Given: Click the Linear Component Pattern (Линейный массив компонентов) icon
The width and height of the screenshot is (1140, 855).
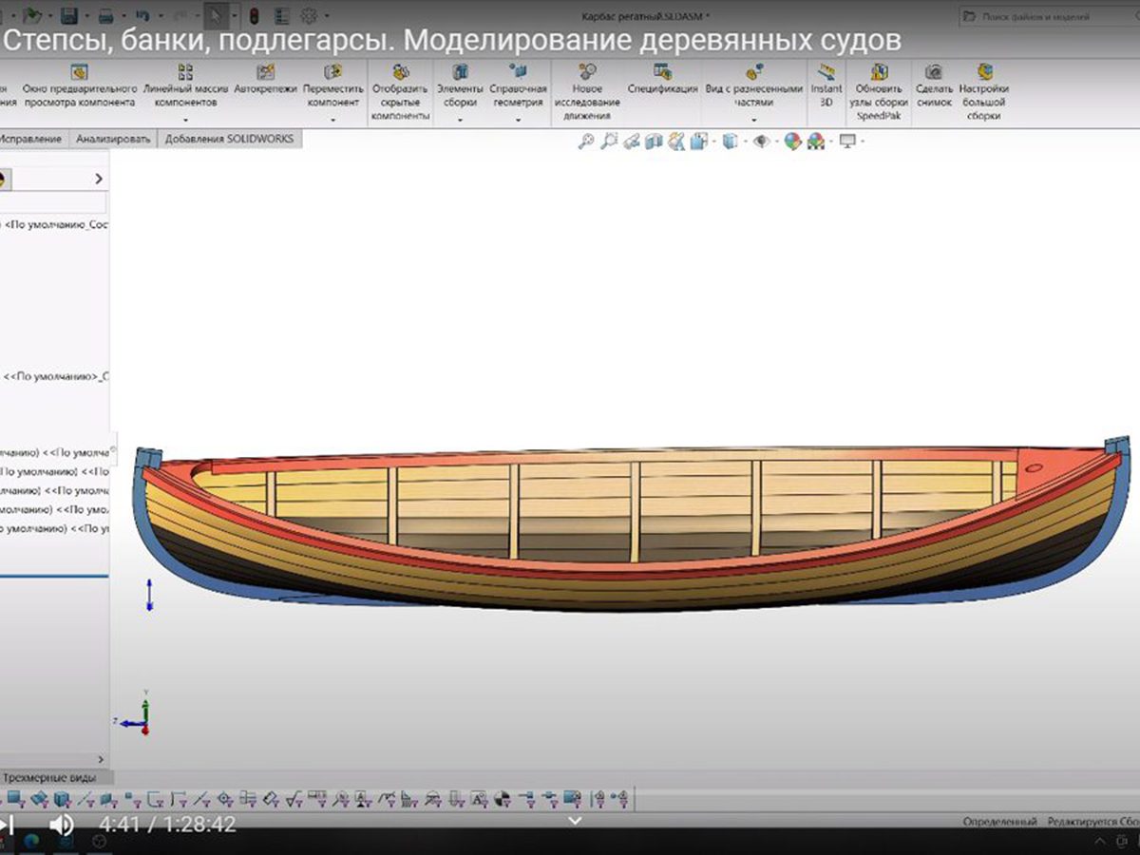Looking at the screenshot, I should coord(185,72).
